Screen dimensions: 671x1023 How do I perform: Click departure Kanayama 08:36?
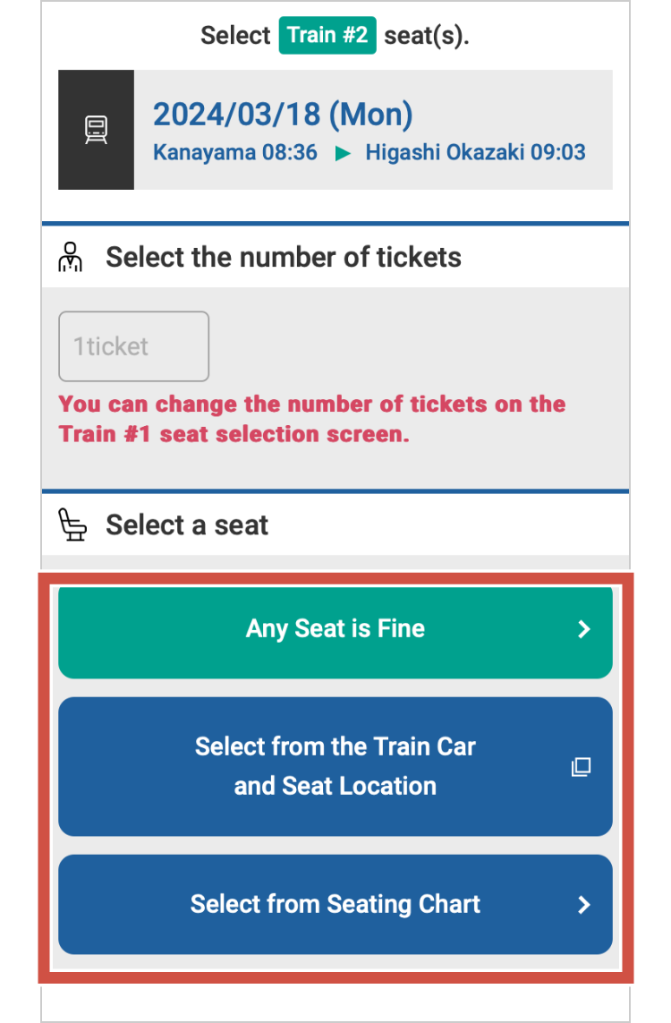click(235, 152)
